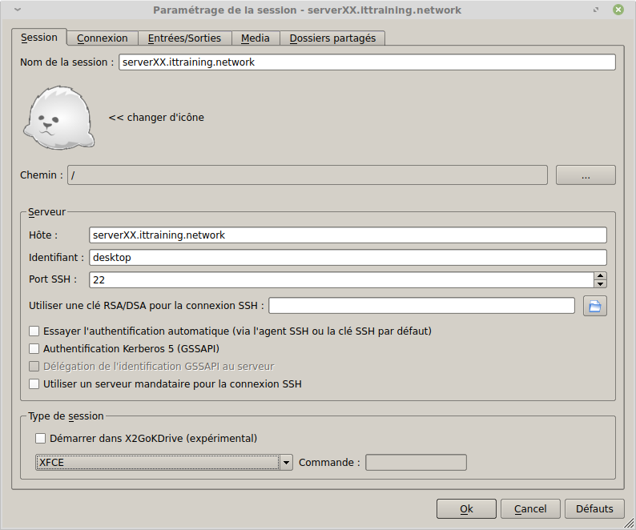The width and height of the screenshot is (636, 530).
Task: Check Démarrer dans X2GoKDrive option
Action: coord(41,438)
